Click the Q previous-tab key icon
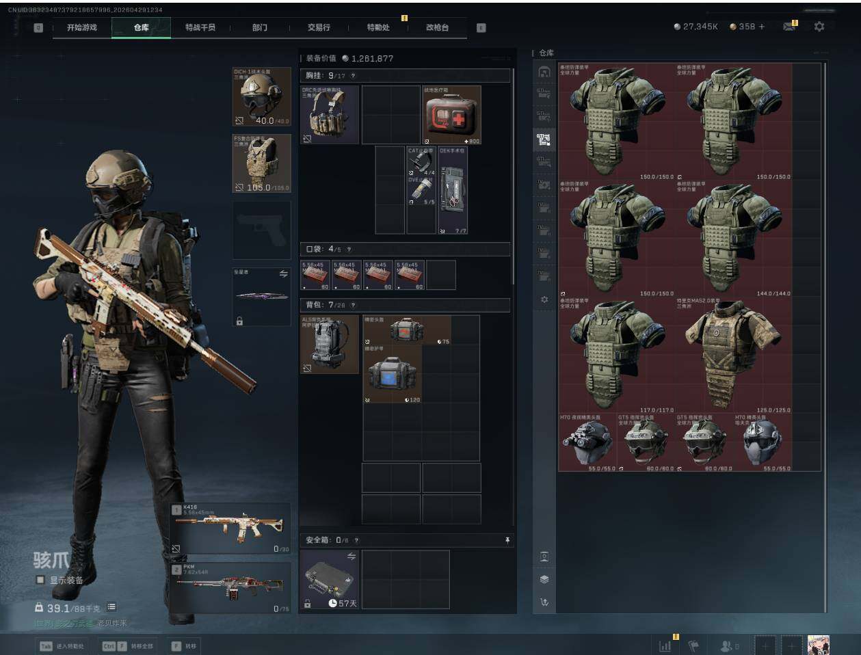Image resolution: width=861 pixels, height=655 pixels. pyautogui.click(x=38, y=27)
